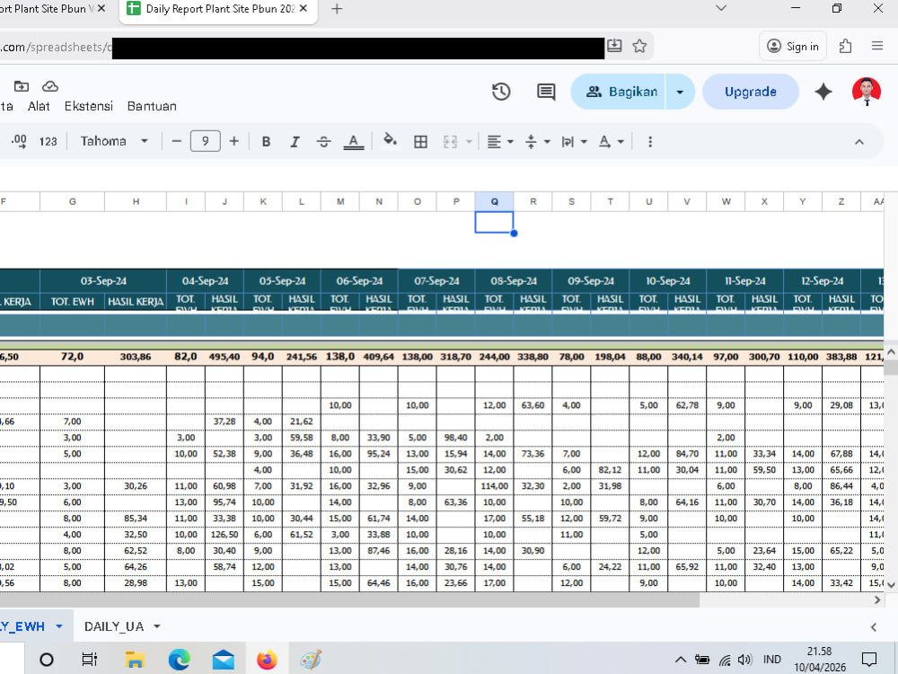
Task: Open a new browser tab
Action: (x=337, y=9)
